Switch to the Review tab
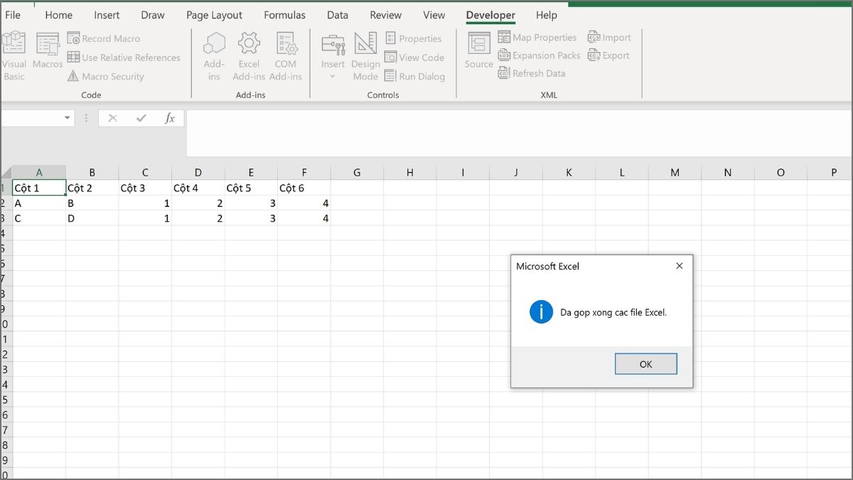The width and height of the screenshot is (853, 480). click(385, 15)
